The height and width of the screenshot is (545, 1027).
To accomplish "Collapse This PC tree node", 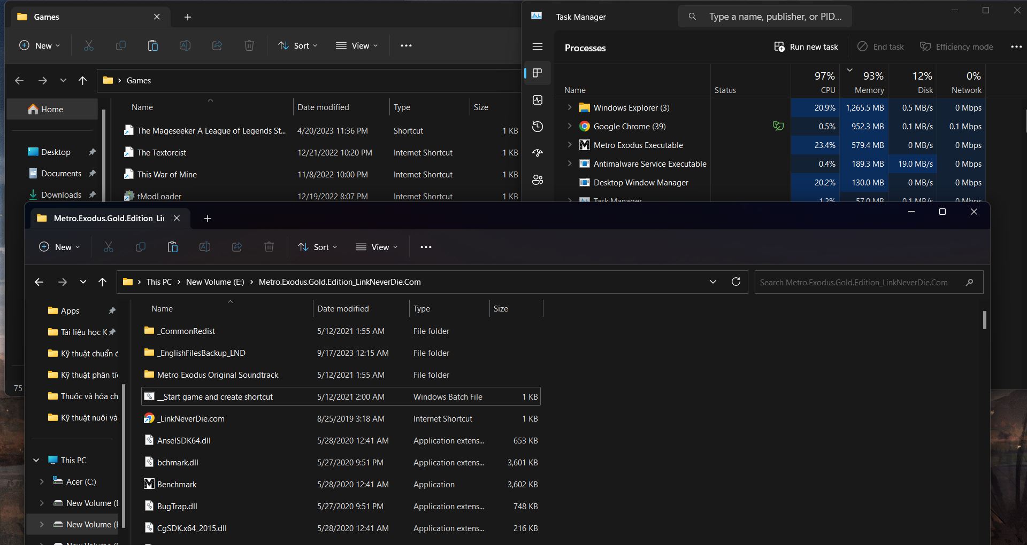I will [36, 460].
